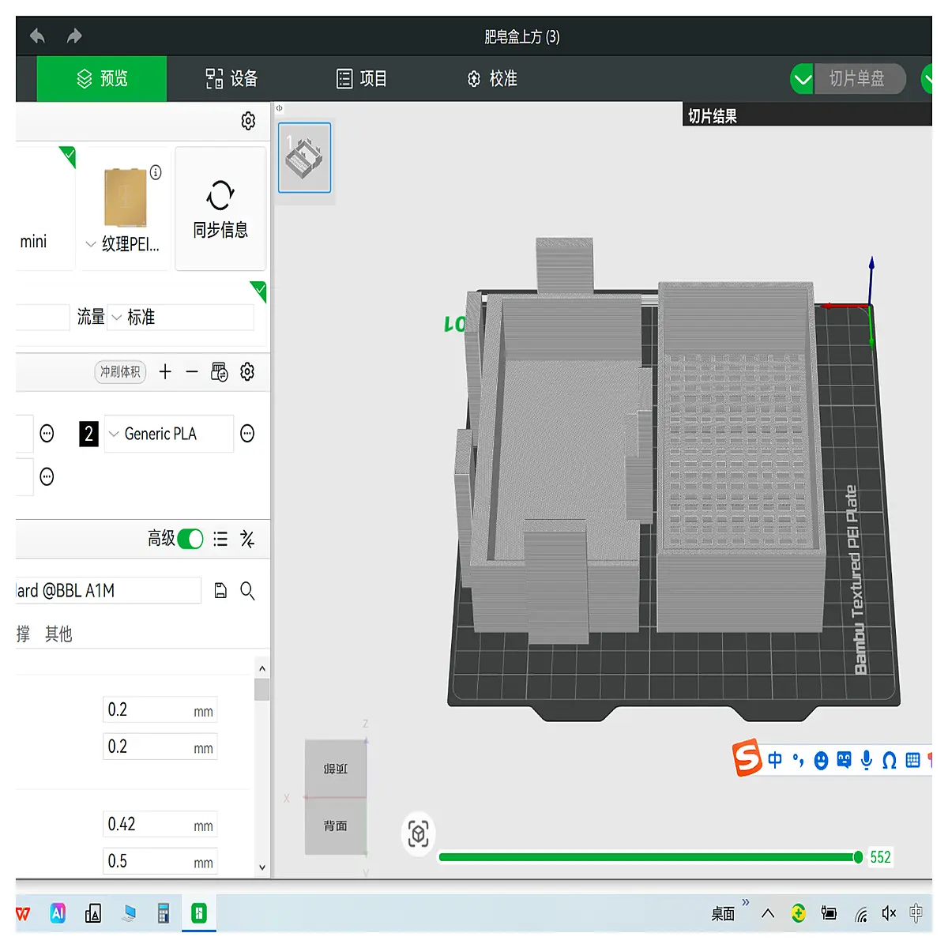Open the Sogou soft keyboard icon
The image size is (948, 948).
[913, 760]
